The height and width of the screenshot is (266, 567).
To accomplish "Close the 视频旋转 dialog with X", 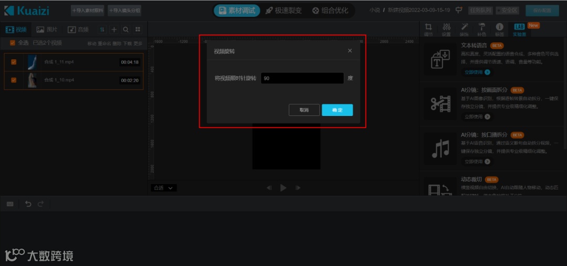I will [x=350, y=50].
